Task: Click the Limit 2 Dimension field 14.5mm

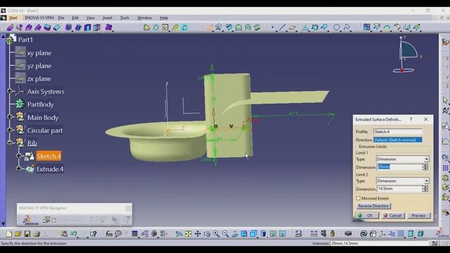Action: (399, 189)
